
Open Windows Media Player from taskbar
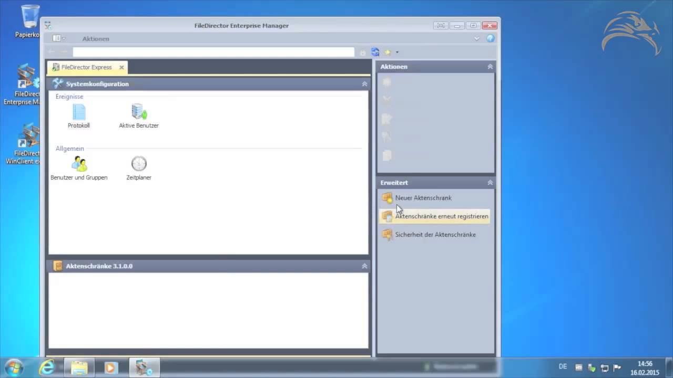(x=111, y=367)
